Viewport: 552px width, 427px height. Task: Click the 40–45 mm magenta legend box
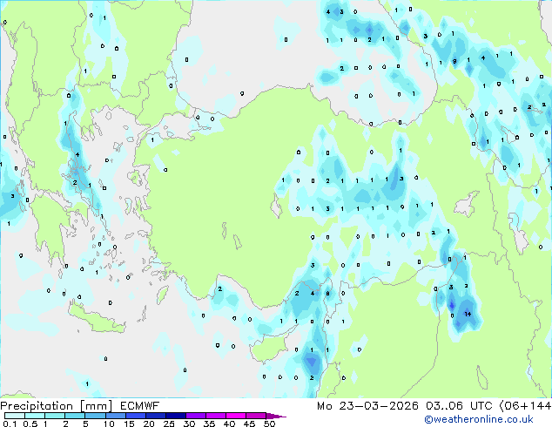236,416
